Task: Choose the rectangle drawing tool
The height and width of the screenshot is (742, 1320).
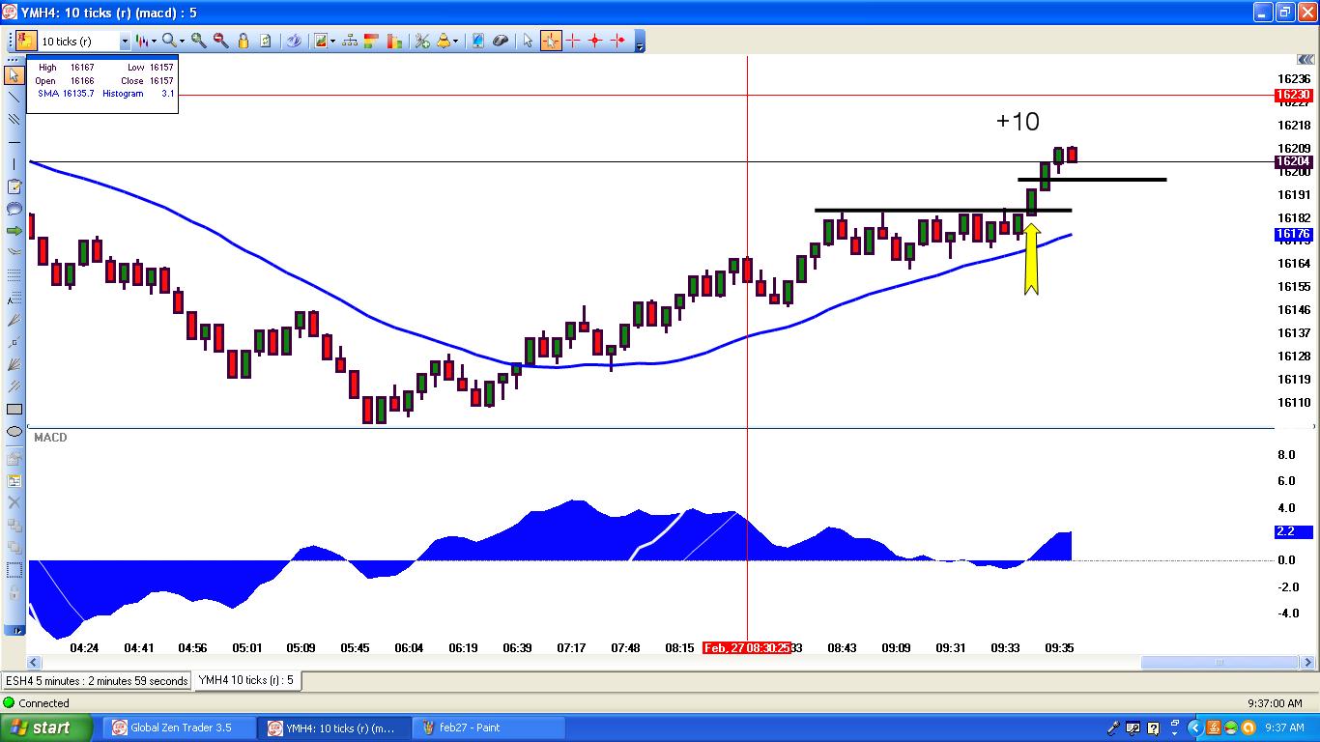Action: 14,409
